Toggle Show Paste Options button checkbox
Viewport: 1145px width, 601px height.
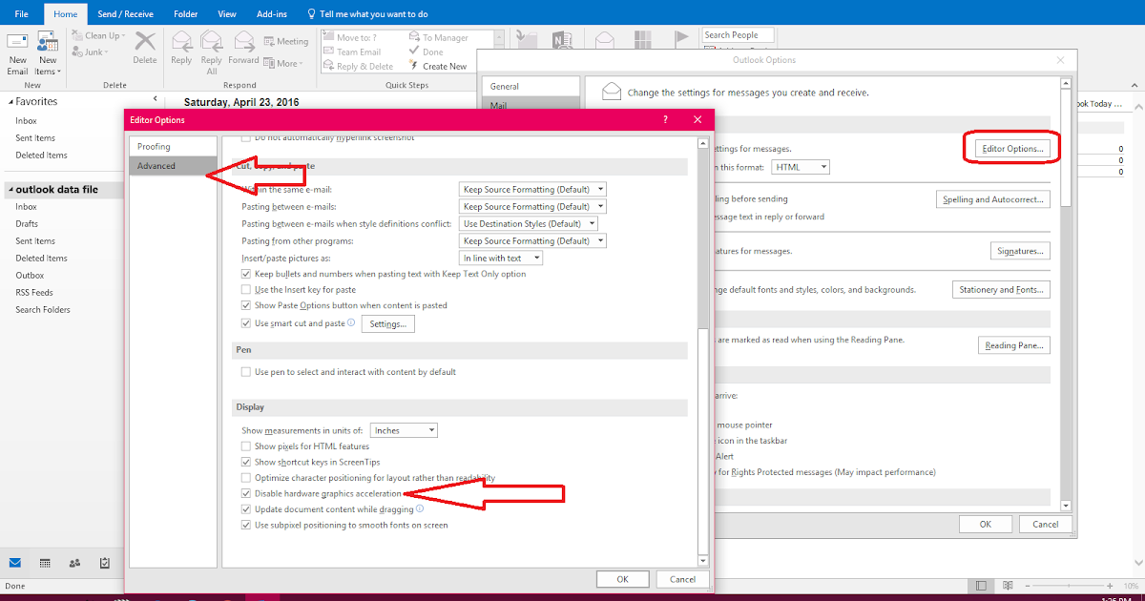247,305
